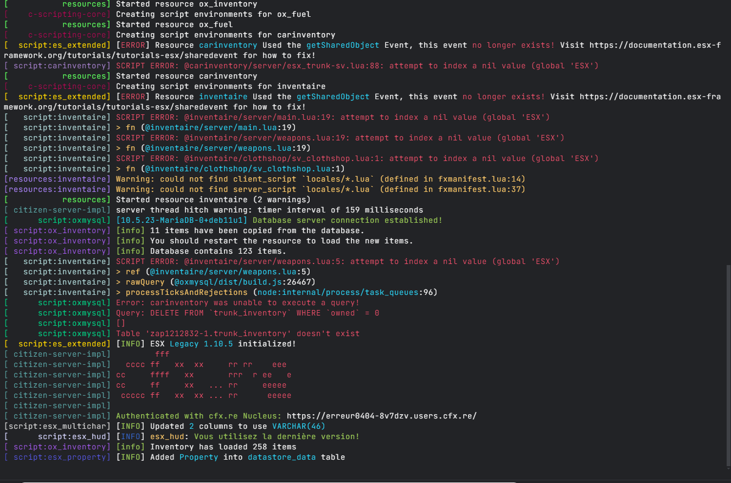731x483 pixels.
Task: Click 'Vous utilisez la dernière version!' message
Action: [x=277, y=436]
